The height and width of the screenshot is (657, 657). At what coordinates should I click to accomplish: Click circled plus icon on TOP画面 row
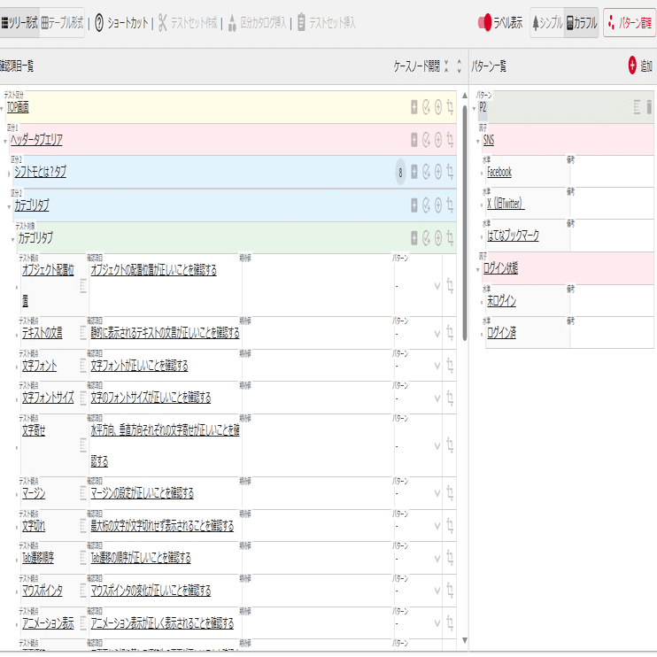click(438, 107)
